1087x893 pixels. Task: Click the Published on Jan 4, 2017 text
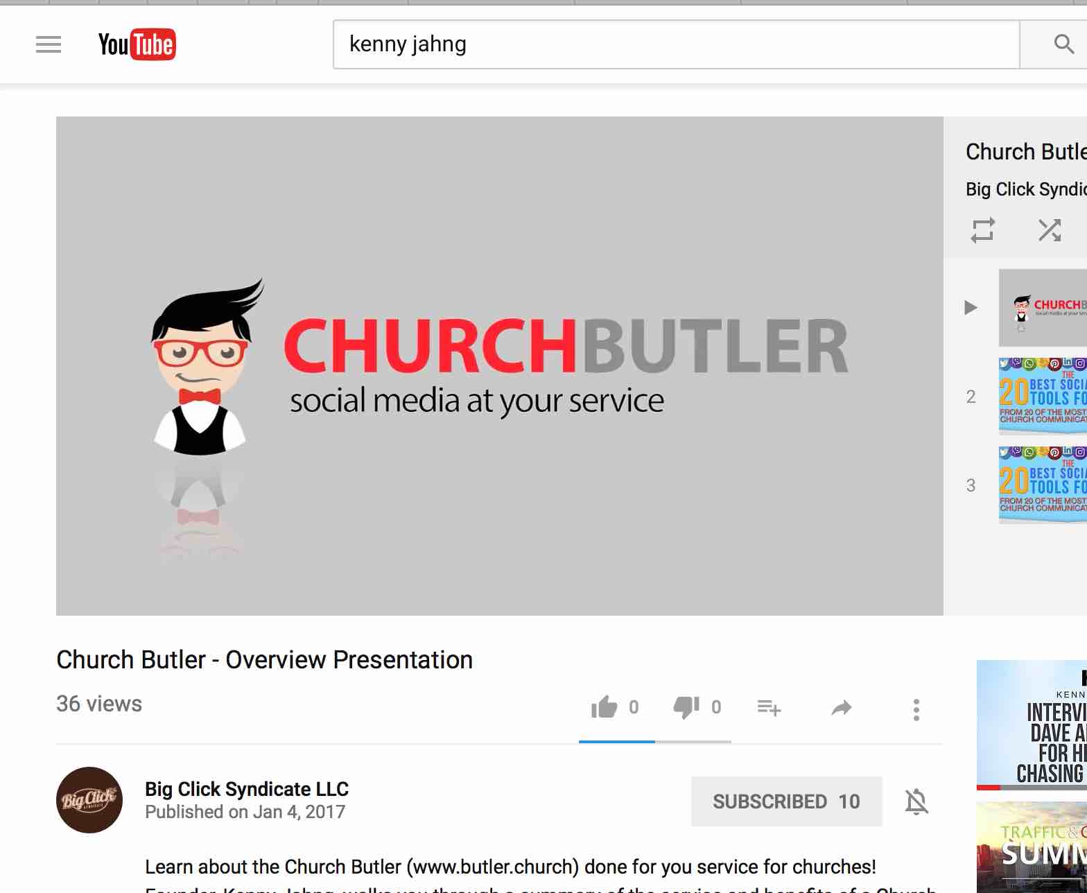click(245, 812)
